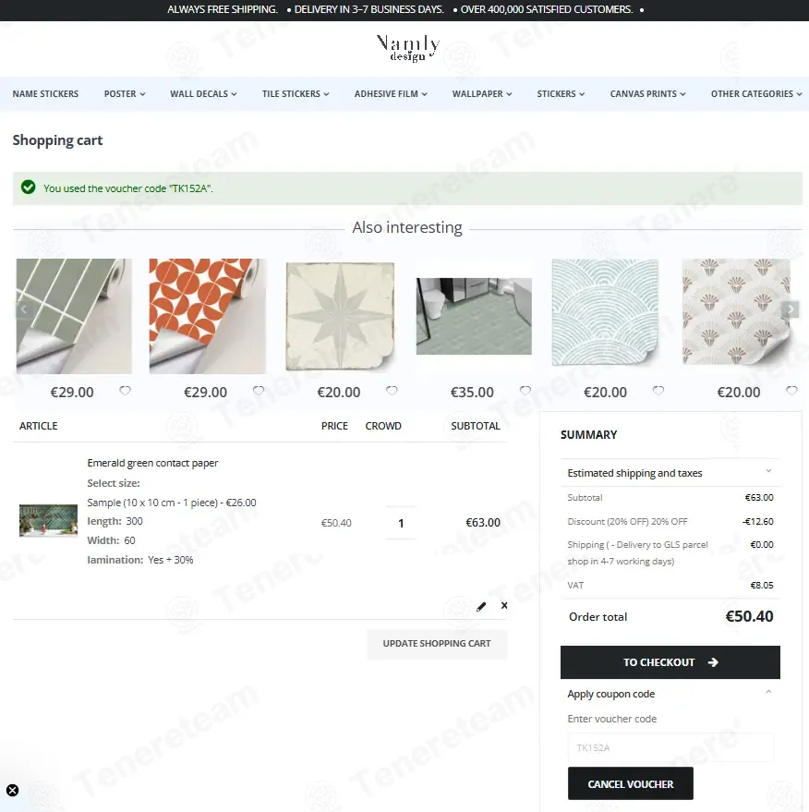
Task: Click the green voucher success checkmark
Action: pyautogui.click(x=29, y=187)
